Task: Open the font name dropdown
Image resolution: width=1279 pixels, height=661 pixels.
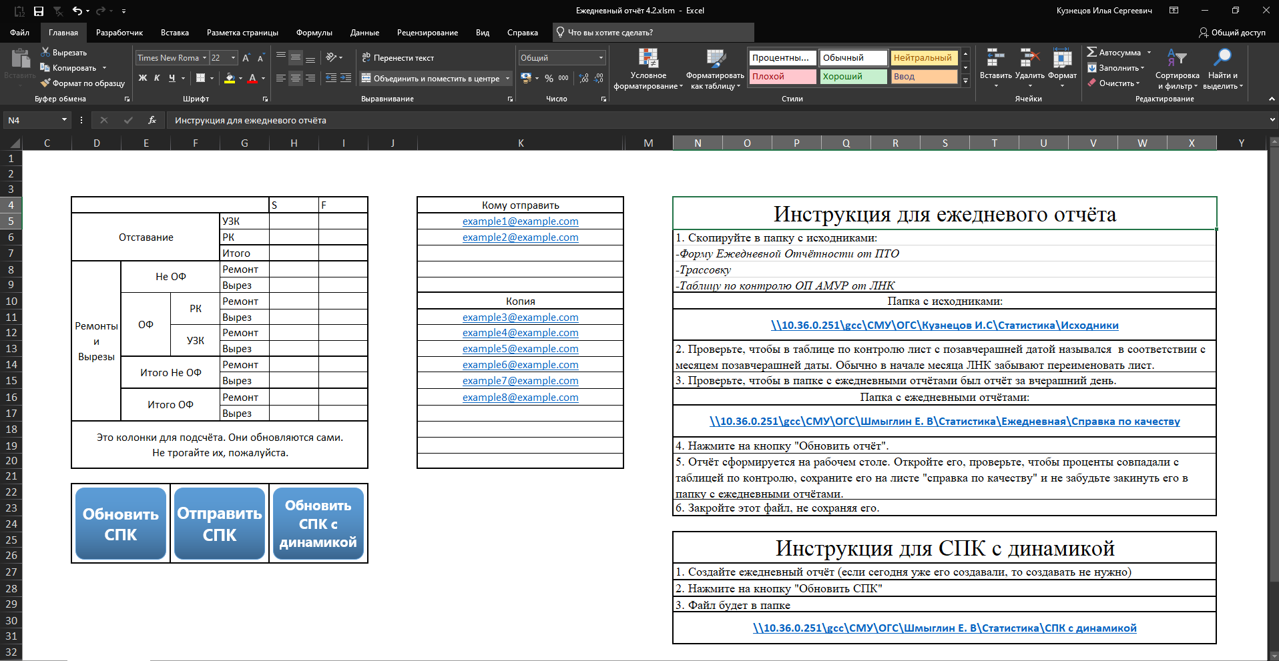Action: coord(204,58)
